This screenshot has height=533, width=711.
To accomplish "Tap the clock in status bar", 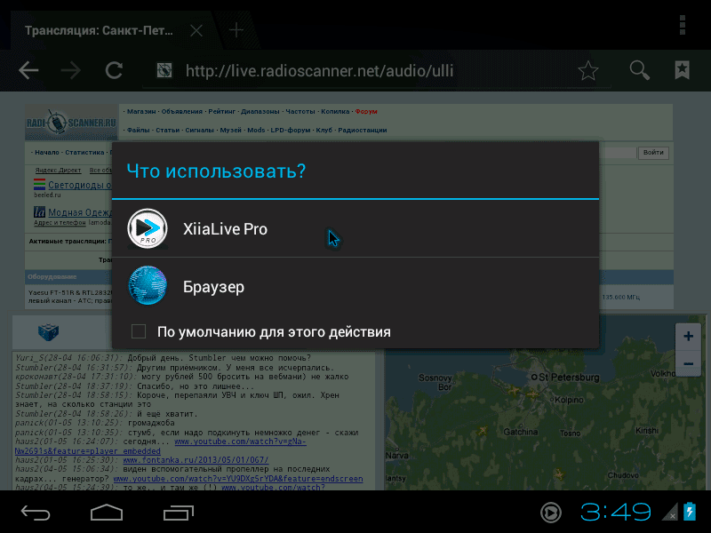I will pos(616,513).
